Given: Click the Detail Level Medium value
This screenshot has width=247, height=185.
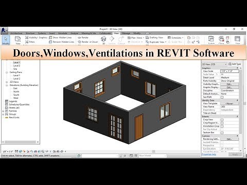Looking at the screenshot, I should tap(230, 78).
